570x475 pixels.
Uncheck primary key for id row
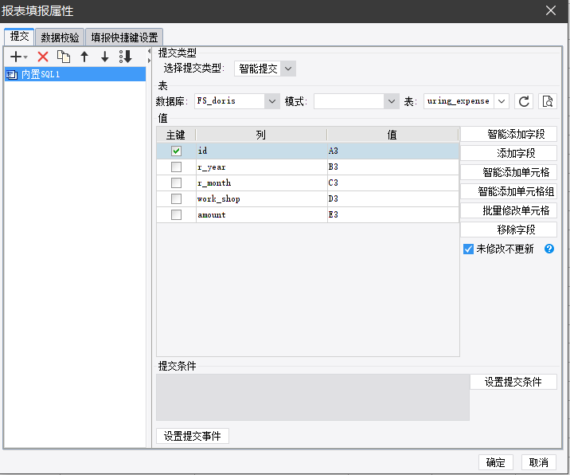(x=176, y=151)
